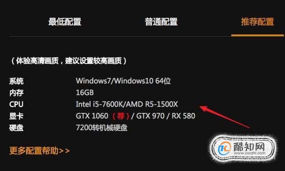
Task: Click the 内存 label
Action: (x=16, y=93)
